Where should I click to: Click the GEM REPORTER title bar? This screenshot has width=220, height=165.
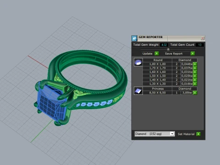click(x=169, y=38)
